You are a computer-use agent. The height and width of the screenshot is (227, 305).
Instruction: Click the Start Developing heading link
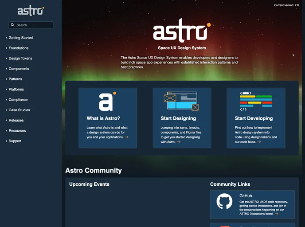pyautogui.click(x=254, y=118)
